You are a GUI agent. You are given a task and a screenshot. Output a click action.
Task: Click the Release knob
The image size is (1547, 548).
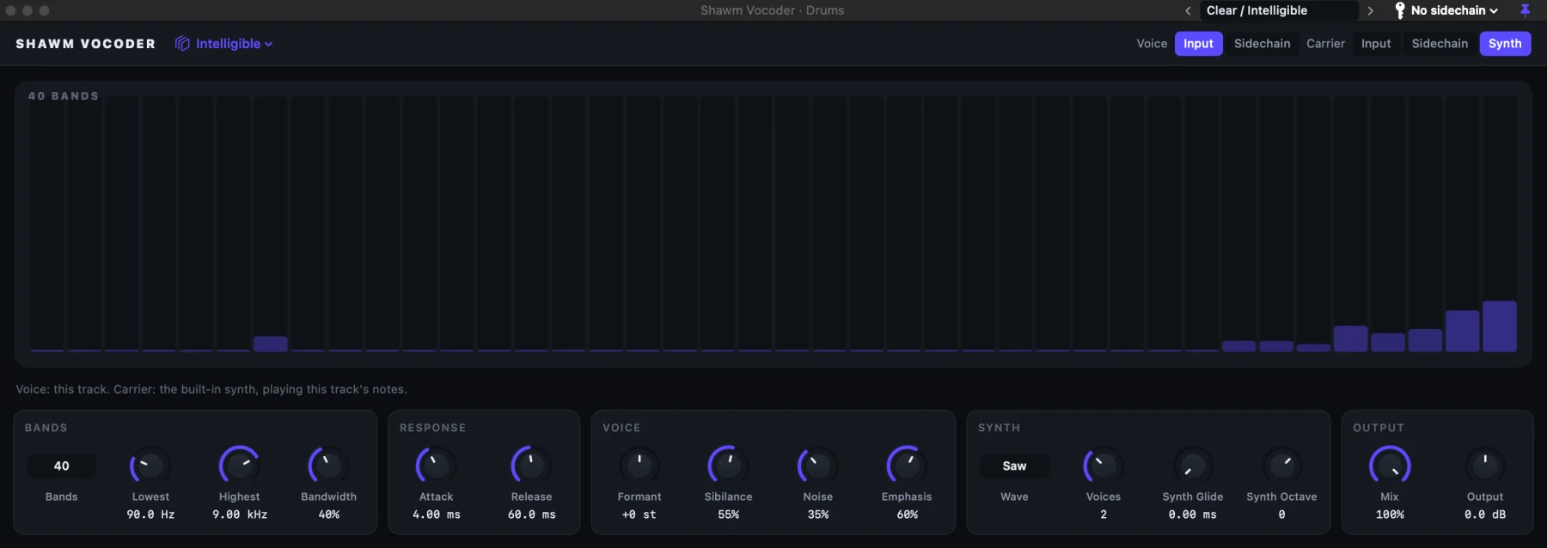click(x=531, y=466)
